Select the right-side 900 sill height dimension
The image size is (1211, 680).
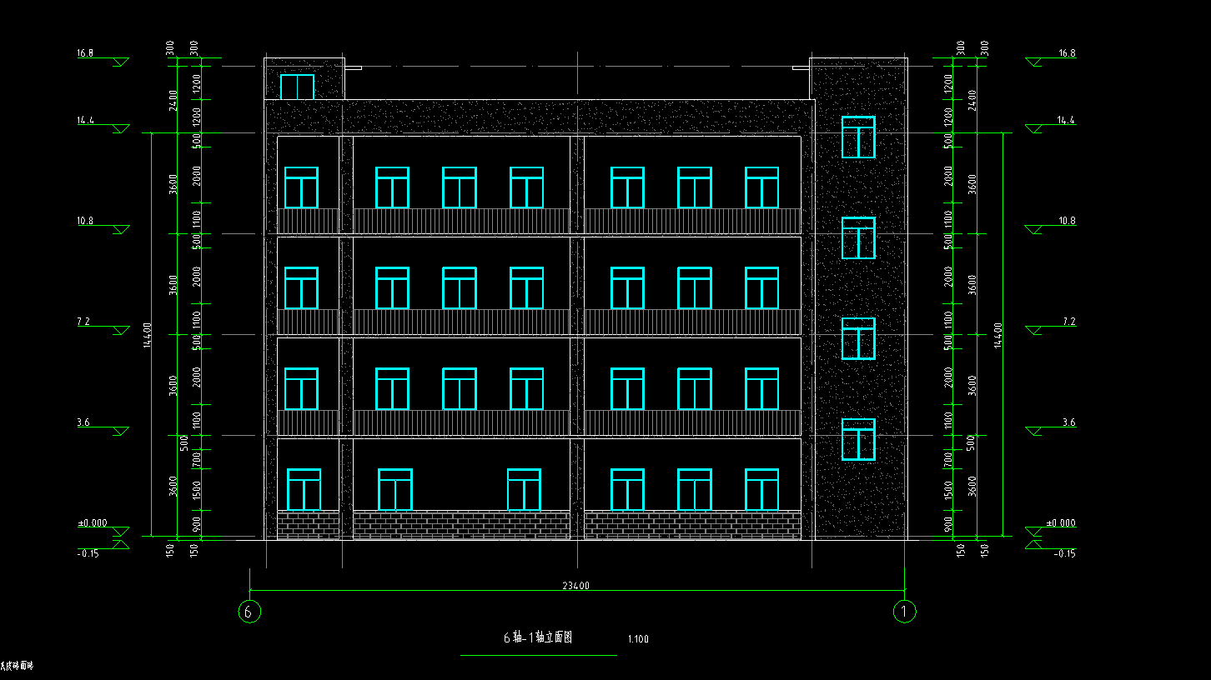point(947,524)
